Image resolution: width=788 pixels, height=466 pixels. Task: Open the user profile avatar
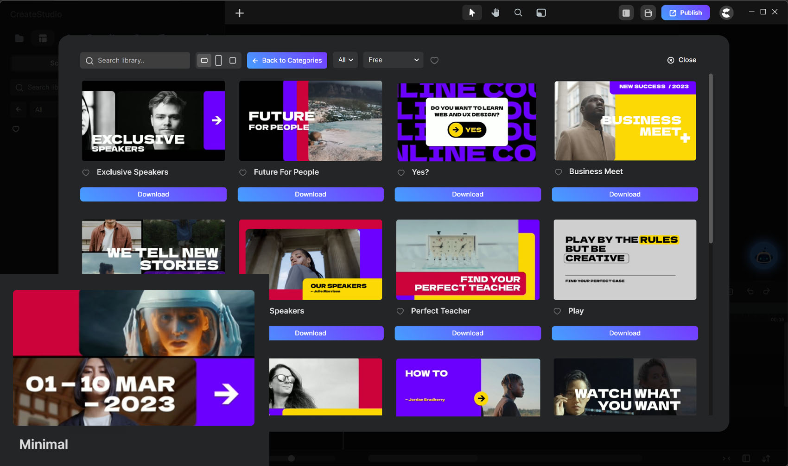pos(726,13)
